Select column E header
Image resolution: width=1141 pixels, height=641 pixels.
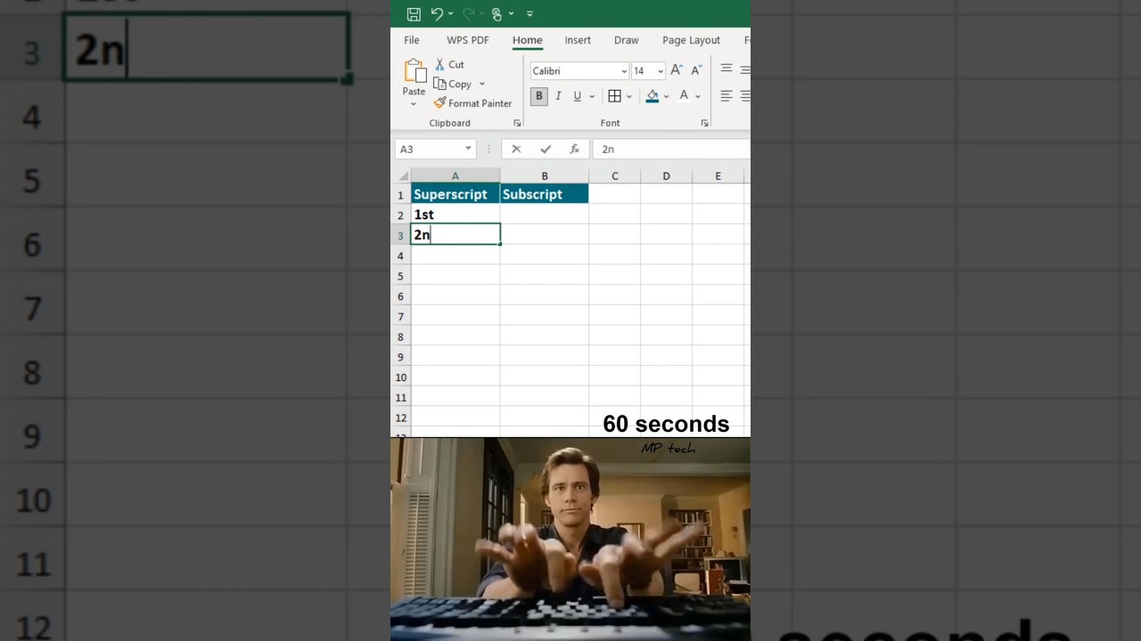718,176
